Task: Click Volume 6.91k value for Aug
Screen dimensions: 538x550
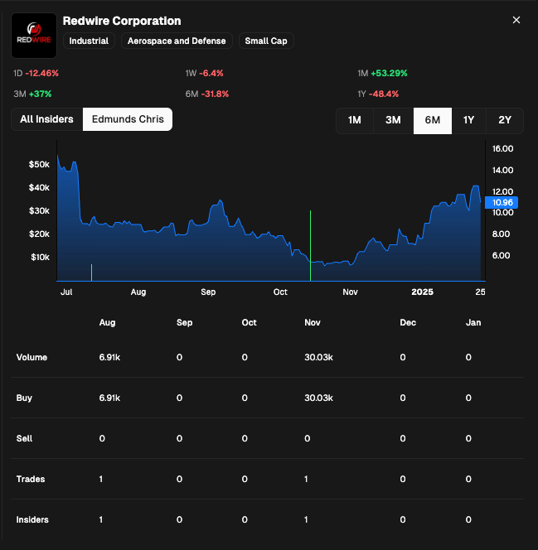Action: [109, 357]
